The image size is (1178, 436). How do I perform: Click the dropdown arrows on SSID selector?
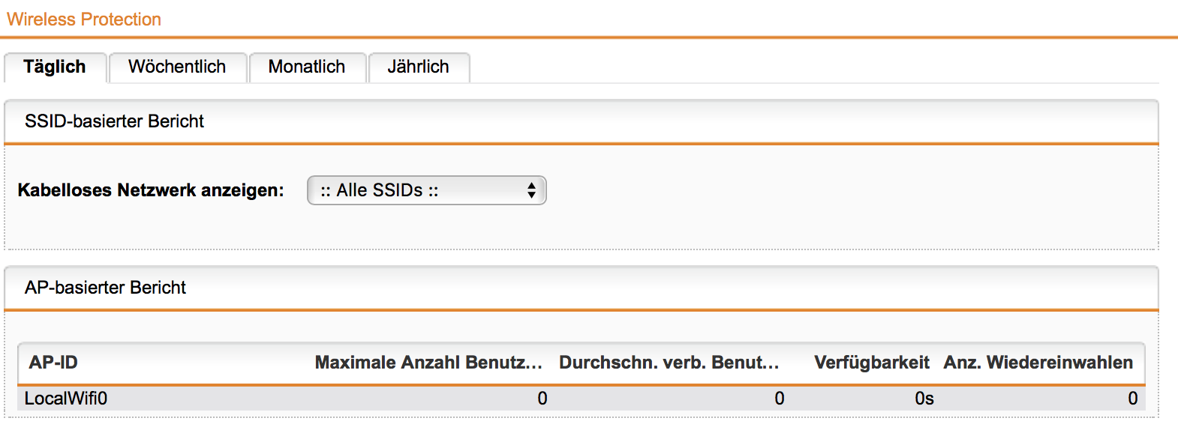[x=531, y=190]
